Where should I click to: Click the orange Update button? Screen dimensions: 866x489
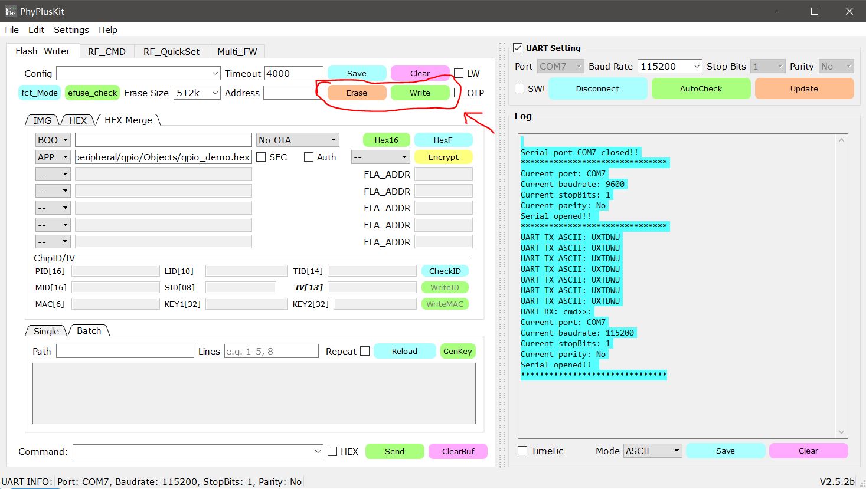click(x=804, y=88)
